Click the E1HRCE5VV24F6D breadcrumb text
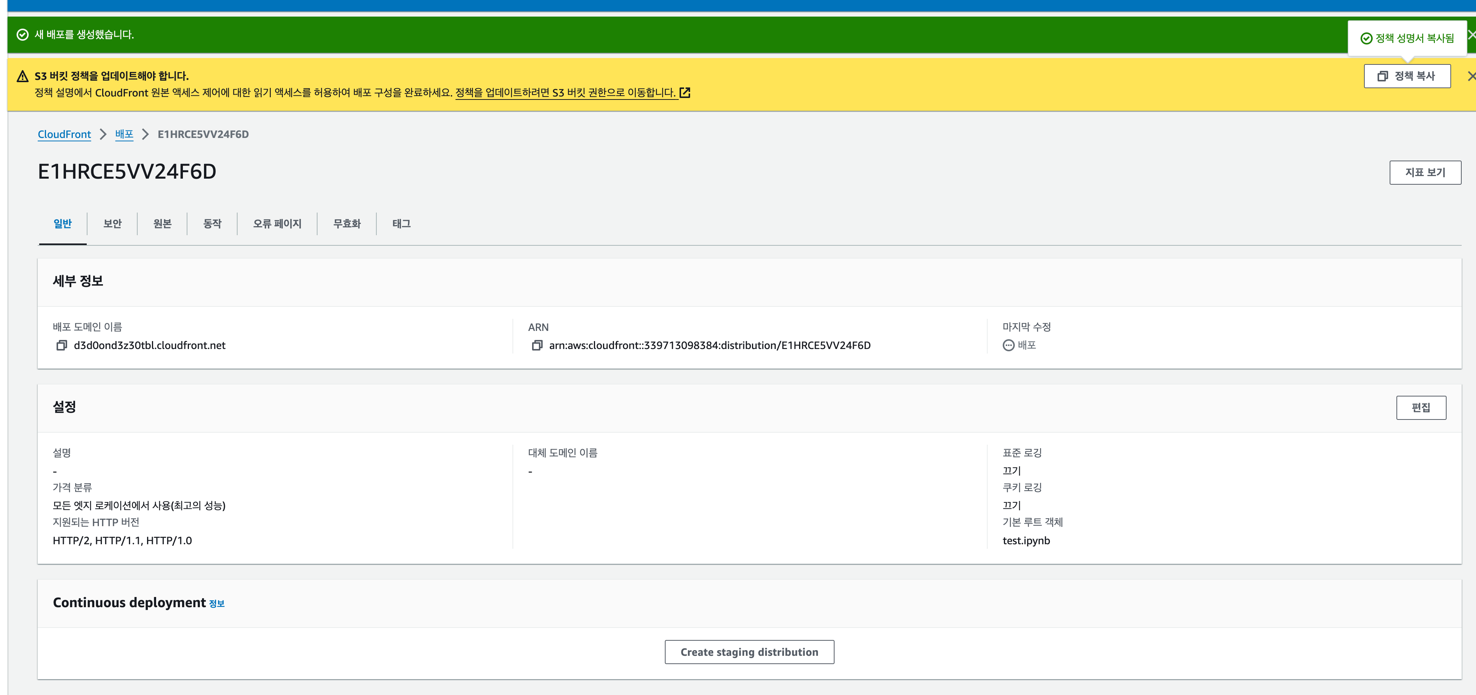Viewport: 1476px width, 695px height. coord(203,134)
